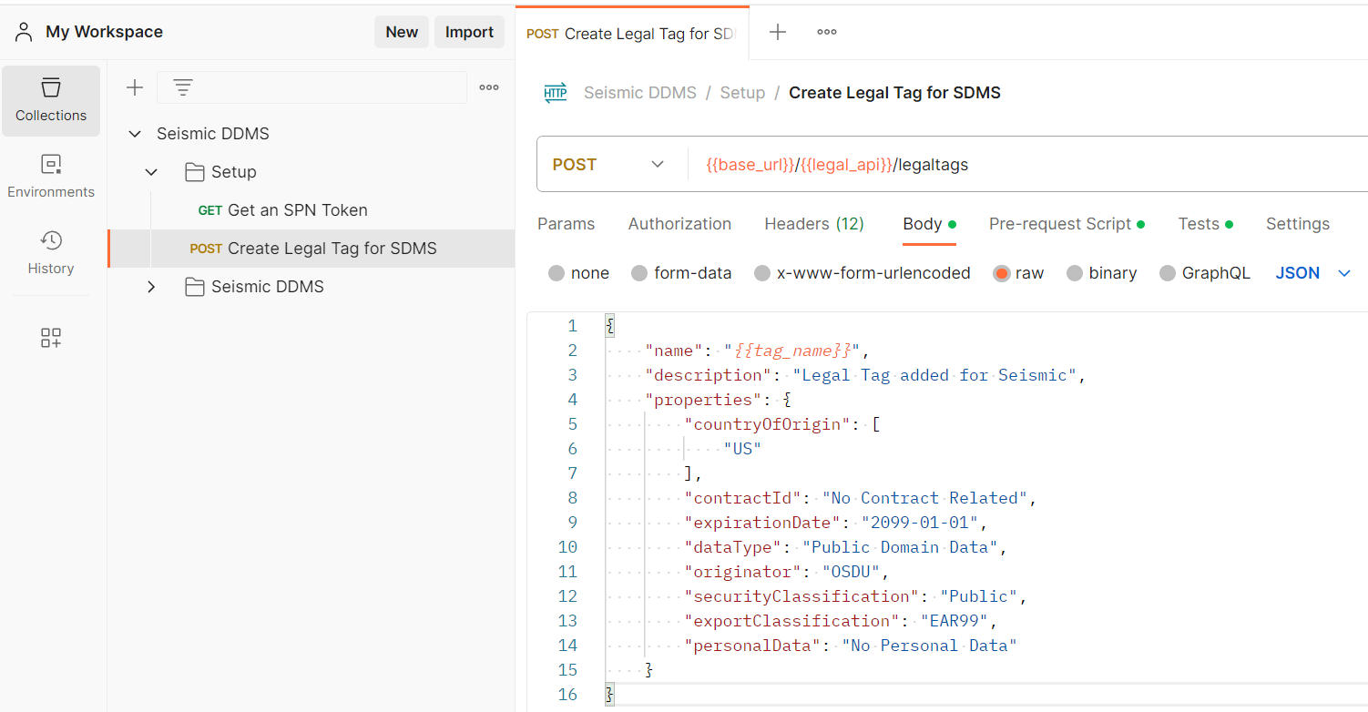Click the "EAR99" export classification value
1368x712 pixels.
(x=954, y=621)
